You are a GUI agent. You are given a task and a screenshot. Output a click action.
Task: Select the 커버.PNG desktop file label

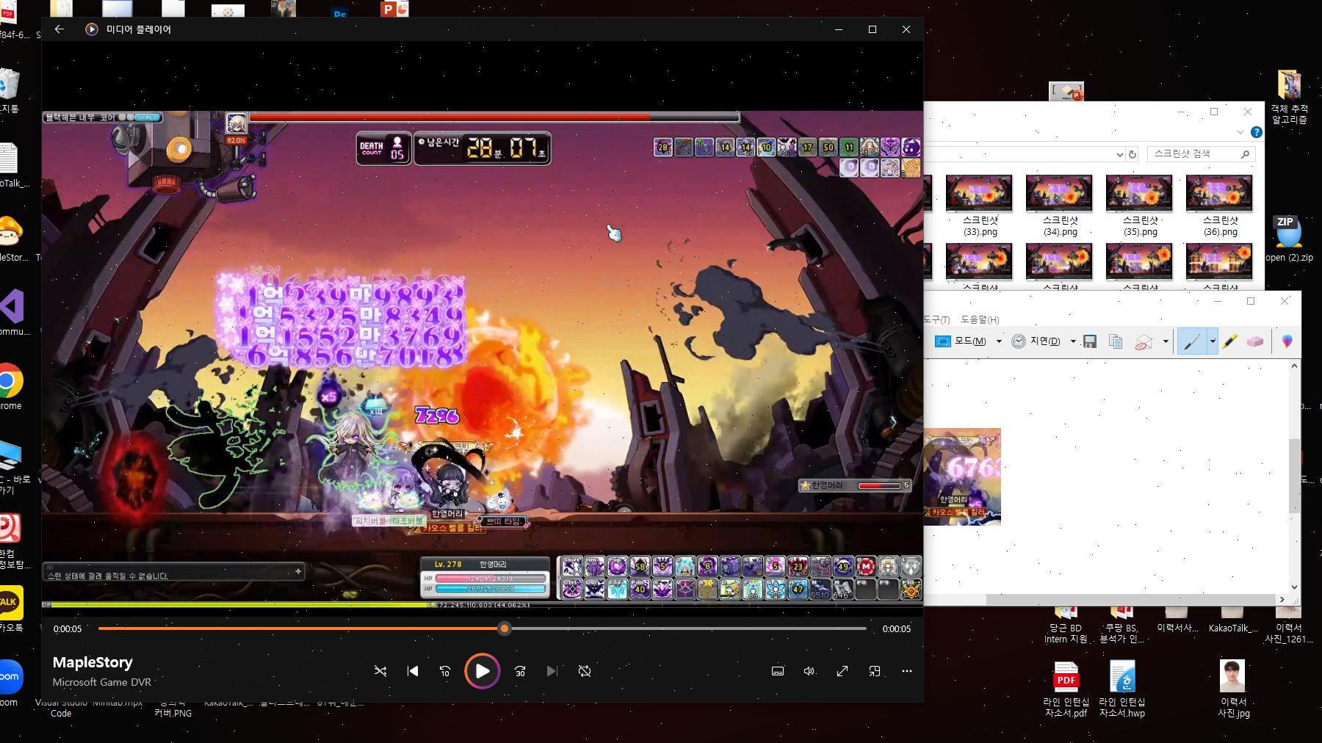(x=173, y=713)
